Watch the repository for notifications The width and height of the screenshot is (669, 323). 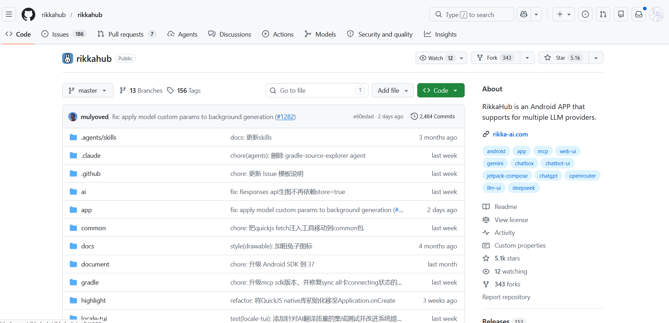441,58
